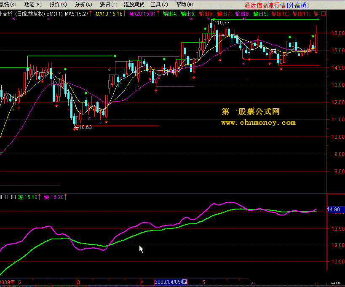Viewport: 345px width, 287px height.
Task: Click the 输出11 indicator label
Action: point(302,14)
